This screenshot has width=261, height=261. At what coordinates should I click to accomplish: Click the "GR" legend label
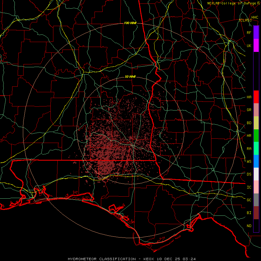(x=249, y=110)
